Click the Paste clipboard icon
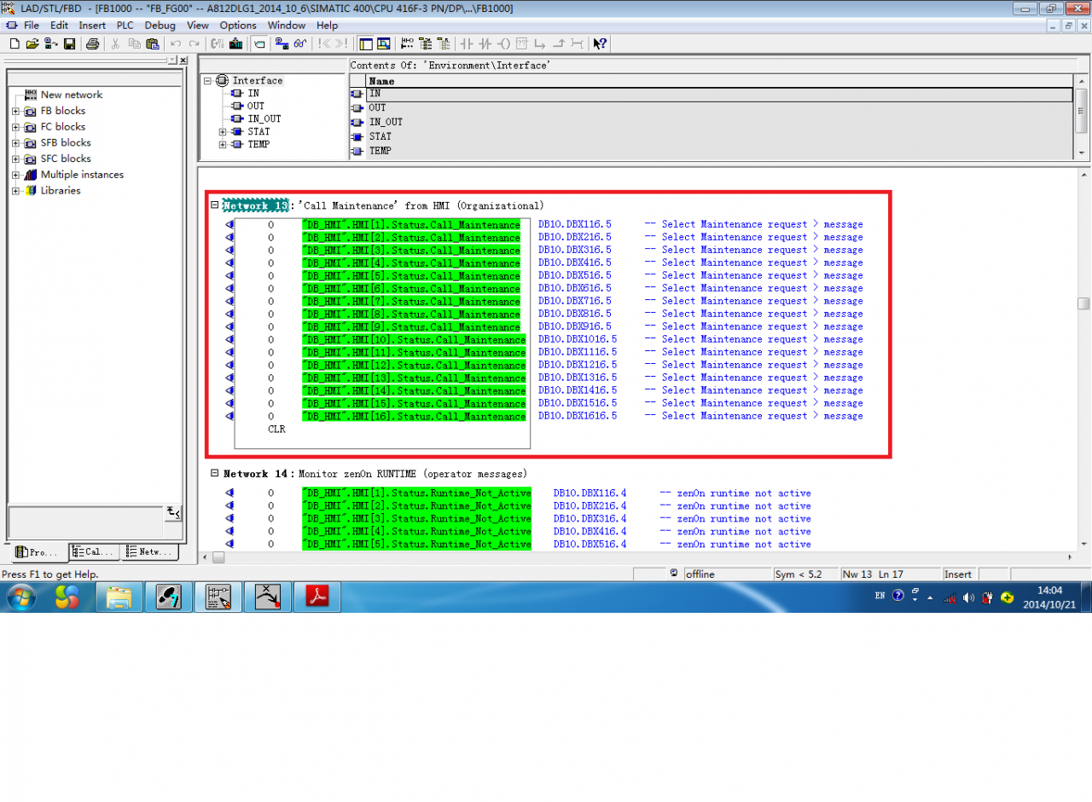1092x802 pixels. click(x=151, y=43)
